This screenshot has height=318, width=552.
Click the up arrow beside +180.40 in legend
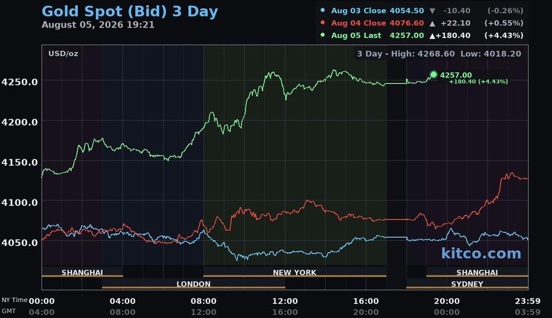[432, 36]
